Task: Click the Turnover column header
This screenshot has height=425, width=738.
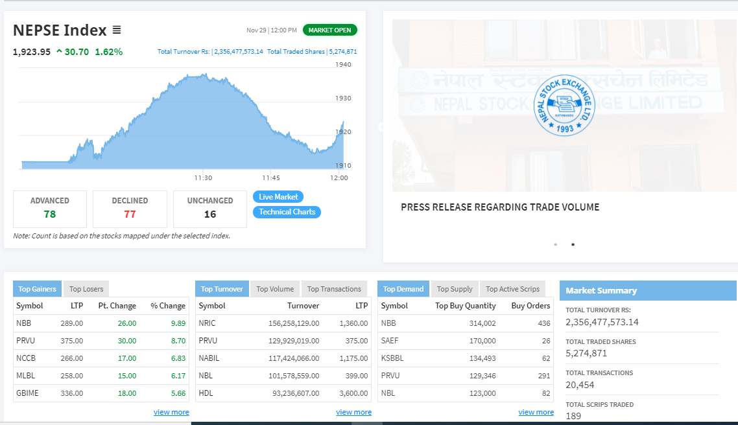Action: pos(303,306)
